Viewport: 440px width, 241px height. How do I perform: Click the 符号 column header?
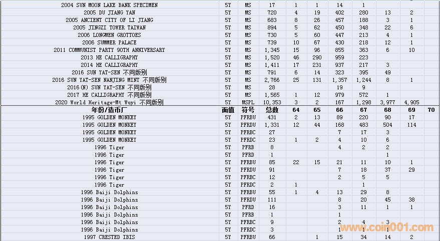point(248,110)
